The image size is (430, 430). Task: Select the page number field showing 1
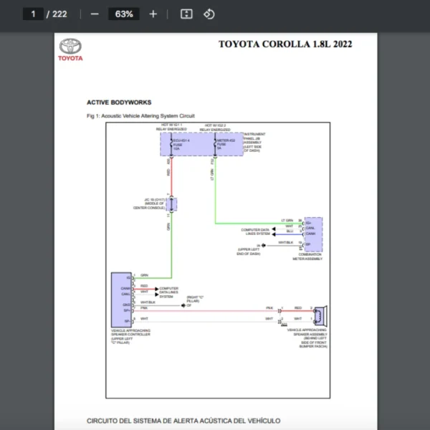33,14
